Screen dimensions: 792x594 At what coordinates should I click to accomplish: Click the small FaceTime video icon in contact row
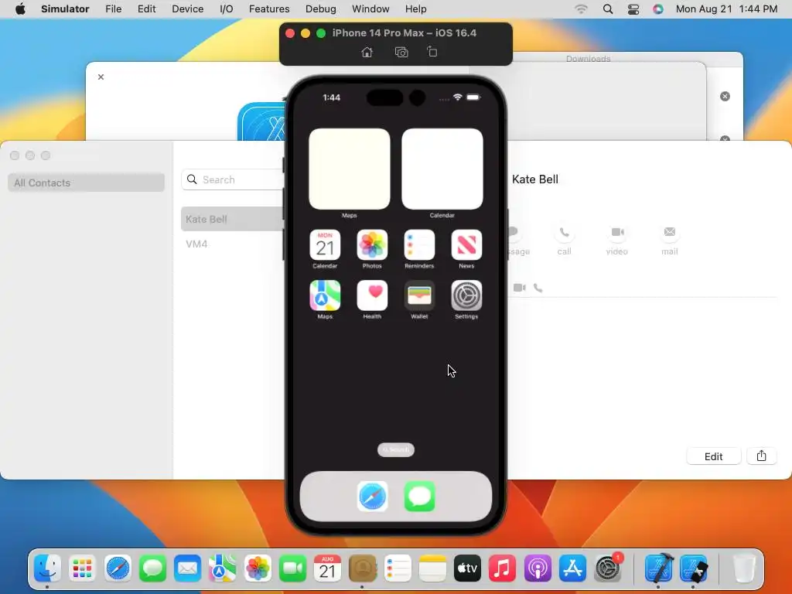(520, 288)
